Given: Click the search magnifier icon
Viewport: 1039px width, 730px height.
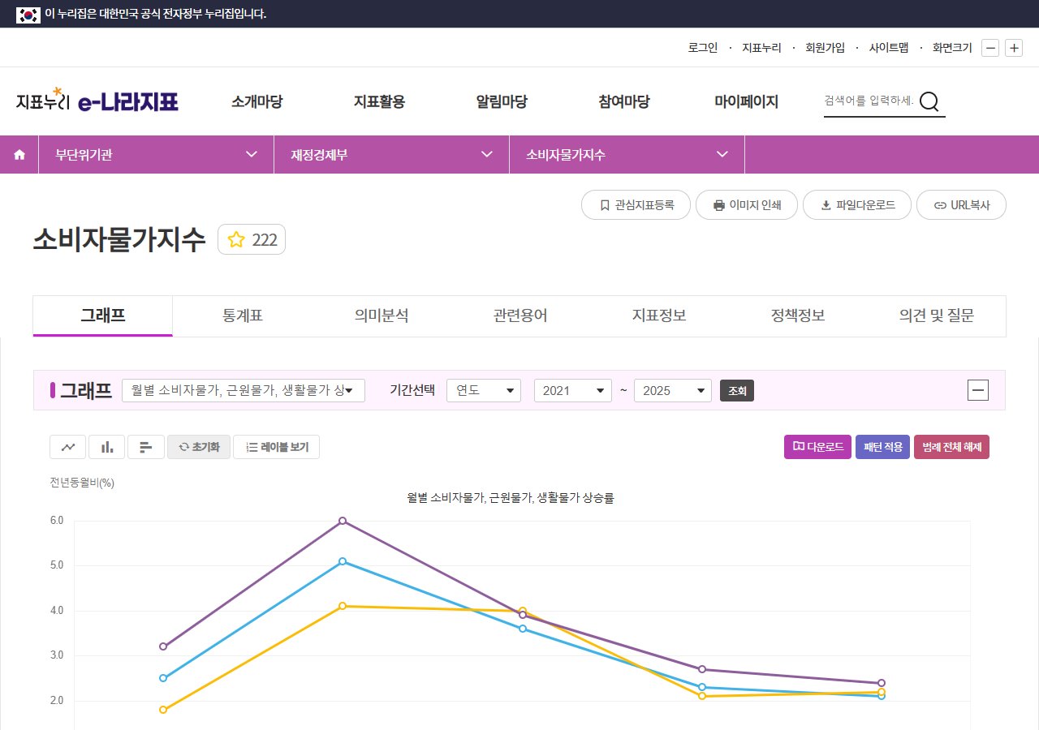Looking at the screenshot, I should 929,101.
